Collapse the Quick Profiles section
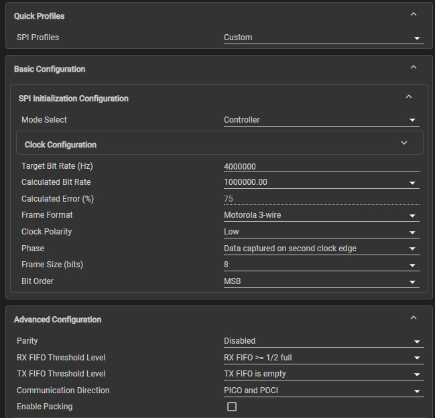Screen dimensions: 435x418 pyautogui.click(x=413, y=15)
